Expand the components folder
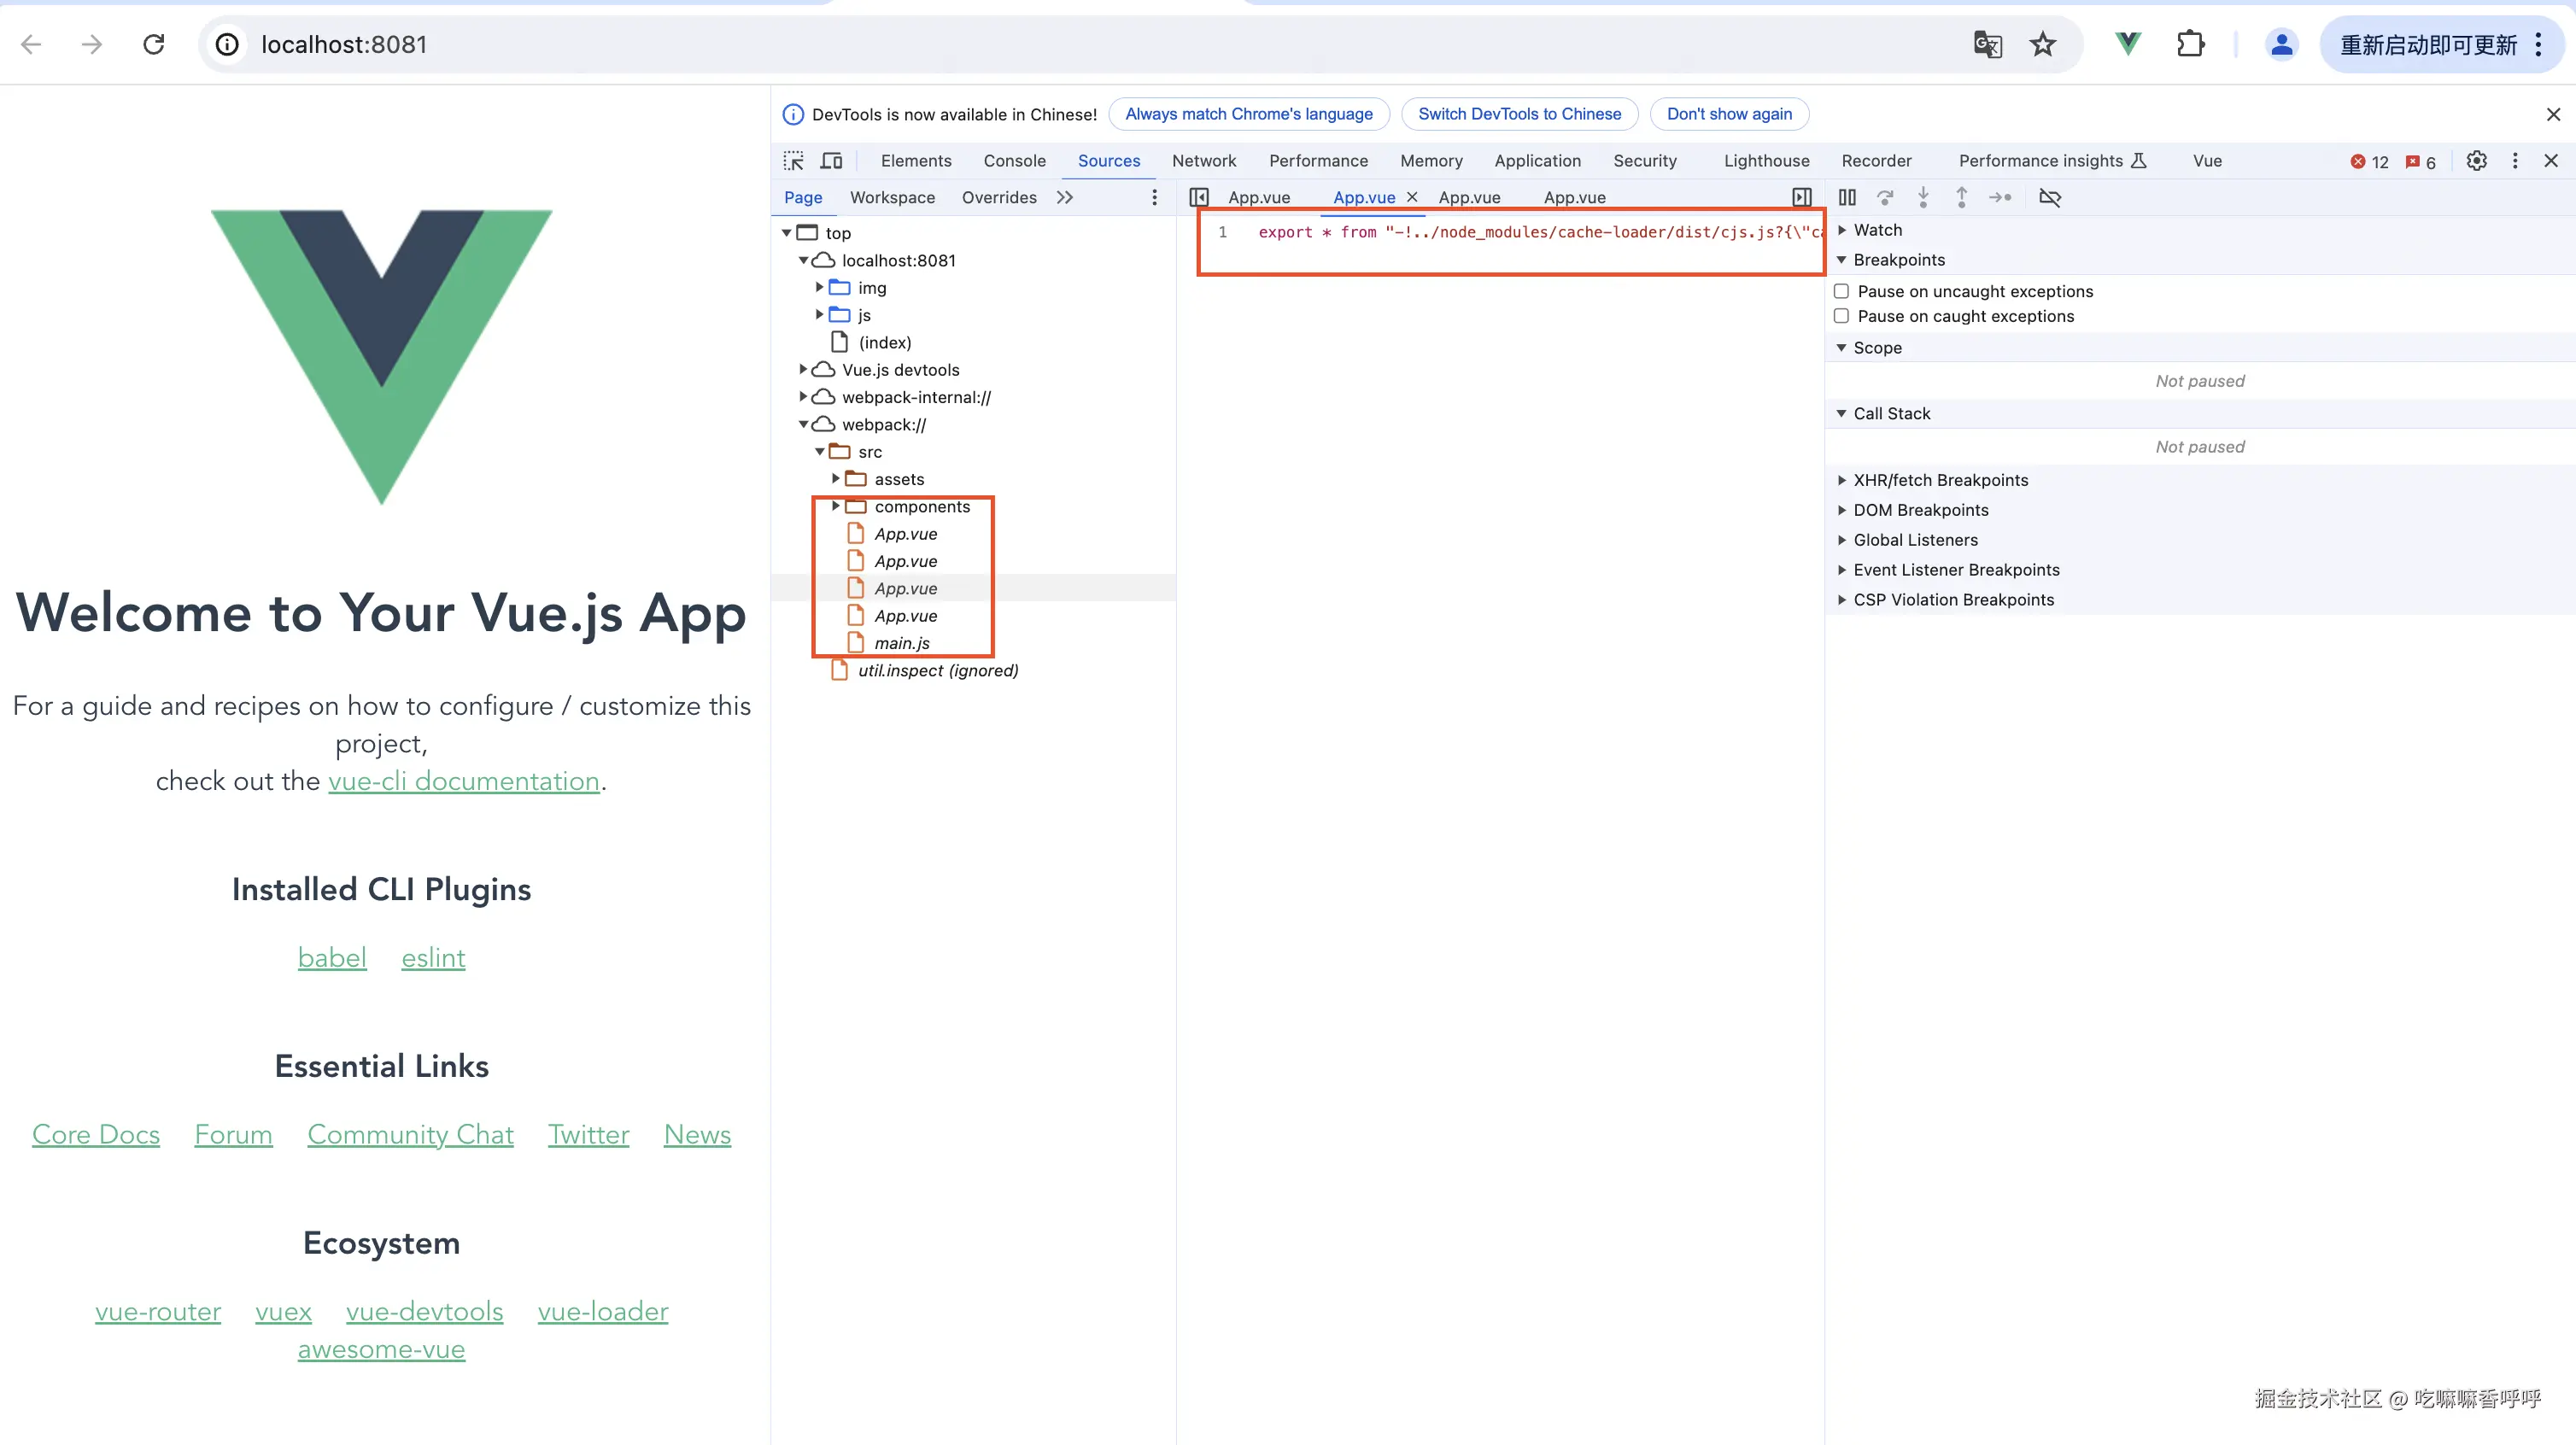The image size is (2576, 1445). (836, 507)
